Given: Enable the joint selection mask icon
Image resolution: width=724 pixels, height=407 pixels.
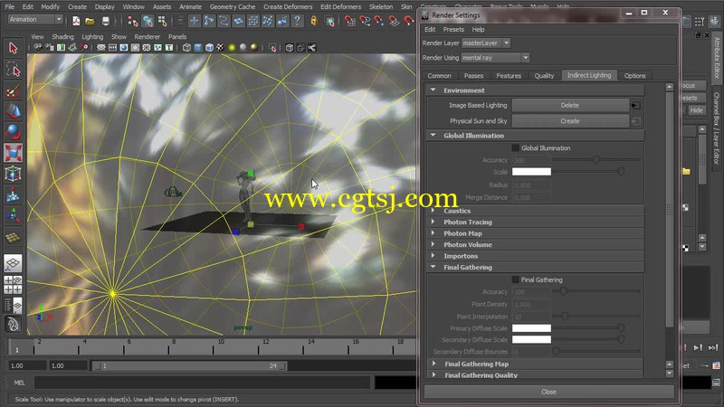Looking at the screenshot, I should (x=209, y=21).
